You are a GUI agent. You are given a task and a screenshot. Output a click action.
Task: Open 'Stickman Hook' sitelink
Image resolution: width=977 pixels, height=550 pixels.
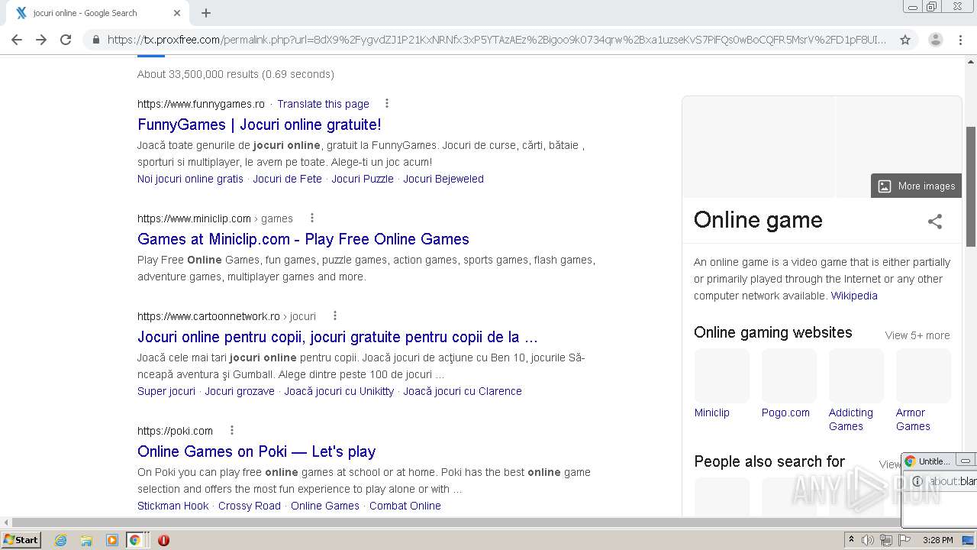click(173, 506)
